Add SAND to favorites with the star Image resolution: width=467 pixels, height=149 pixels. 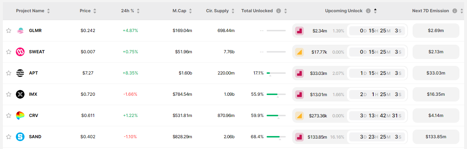9,137
